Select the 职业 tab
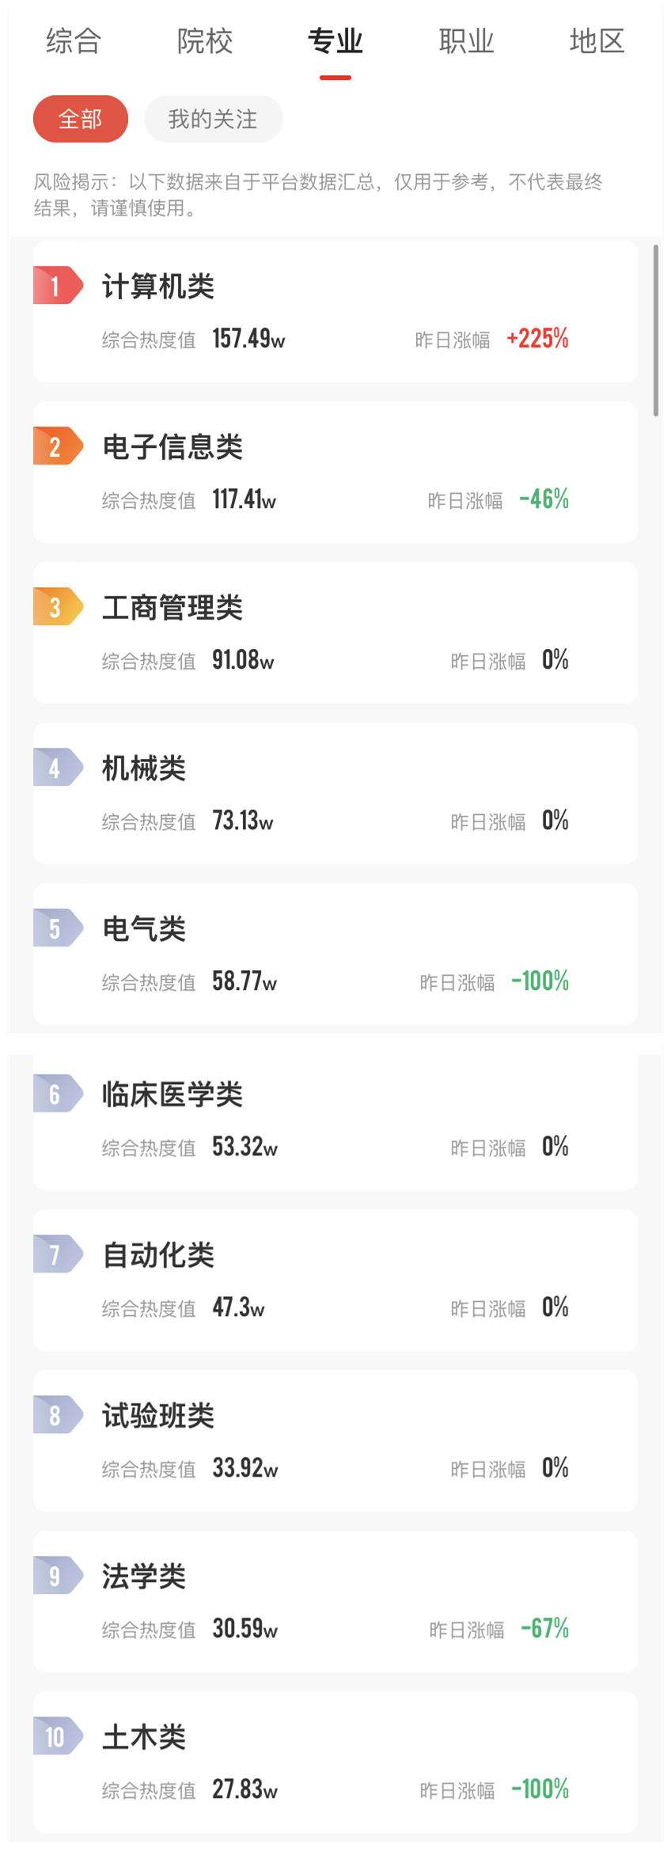671x1851 pixels. pos(466,41)
